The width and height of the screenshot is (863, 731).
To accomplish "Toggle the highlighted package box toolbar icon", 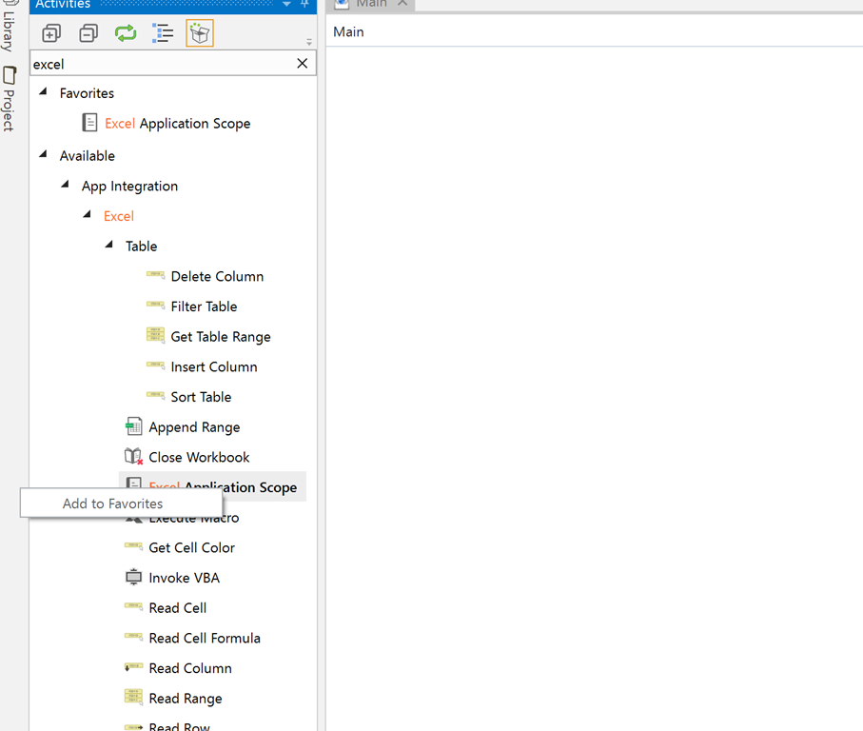I will coord(199,33).
